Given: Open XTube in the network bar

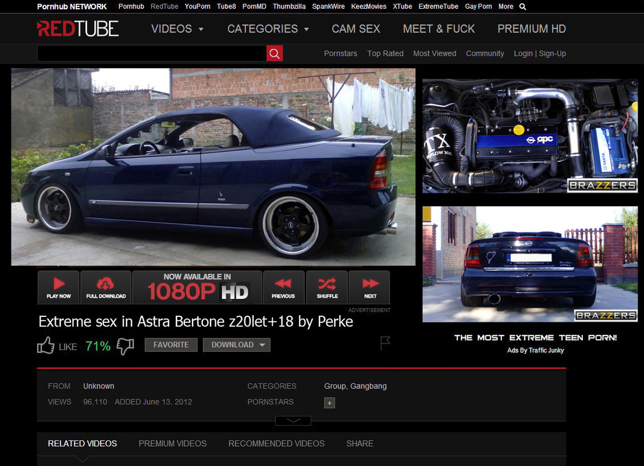Looking at the screenshot, I should pyautogui.click(x=403, y=6).
